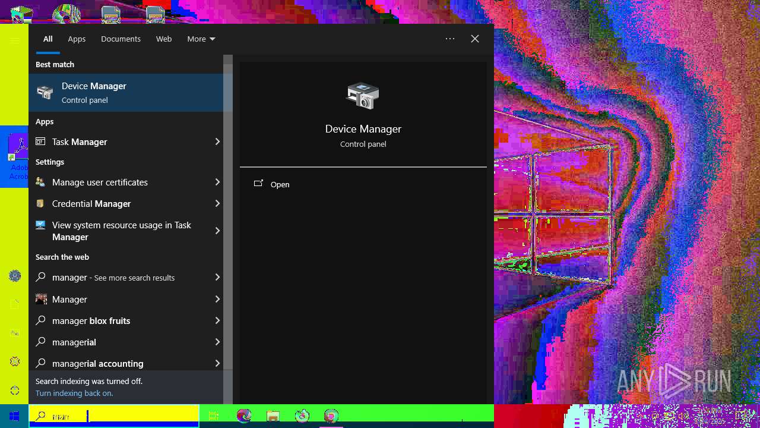The image size is (760, 428).
Task: Open File Explorer from the taskbar
Action: pos(273,416)
